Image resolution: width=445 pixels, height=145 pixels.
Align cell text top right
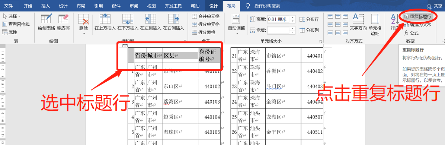345,16
